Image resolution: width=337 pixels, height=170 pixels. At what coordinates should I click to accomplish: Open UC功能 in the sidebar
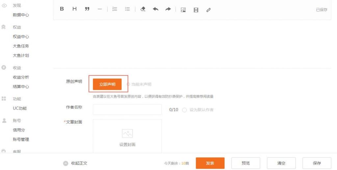20,108
